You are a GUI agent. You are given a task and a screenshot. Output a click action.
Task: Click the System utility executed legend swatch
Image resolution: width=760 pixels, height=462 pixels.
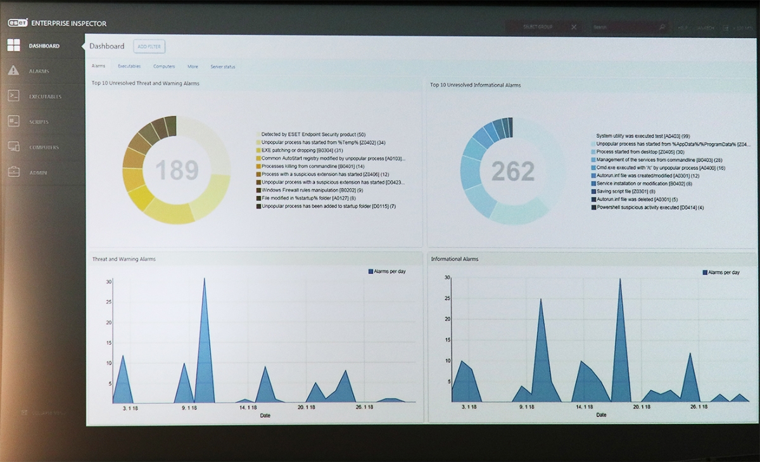(593, 136)
